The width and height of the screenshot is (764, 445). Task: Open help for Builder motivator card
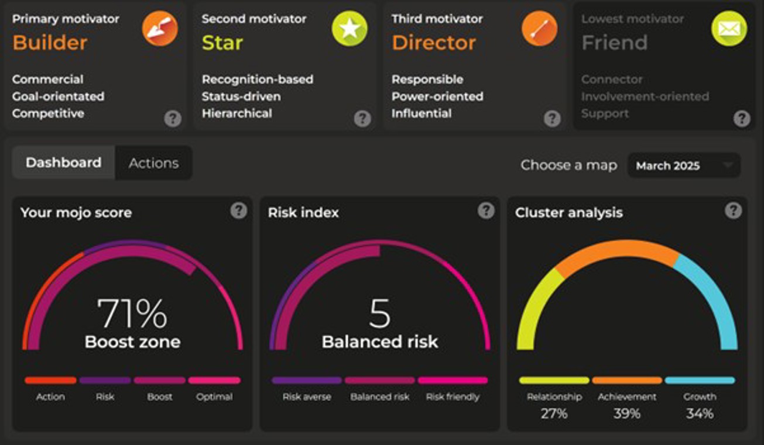(172, 119)
